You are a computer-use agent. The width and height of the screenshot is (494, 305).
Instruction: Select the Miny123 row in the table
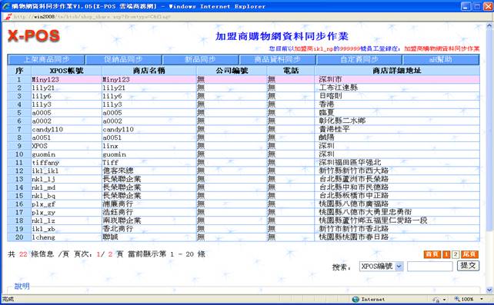[x=243, y=79]
